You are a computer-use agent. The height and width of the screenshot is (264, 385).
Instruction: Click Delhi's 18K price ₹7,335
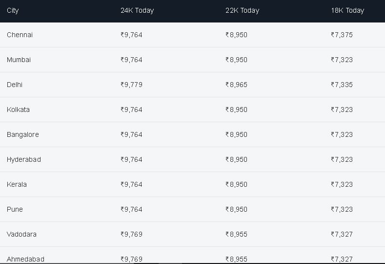tap(342, 85)
